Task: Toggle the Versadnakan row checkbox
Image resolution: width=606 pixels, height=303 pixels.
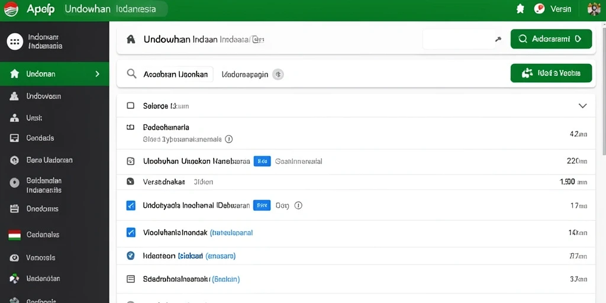Action: tap(131, 181)
